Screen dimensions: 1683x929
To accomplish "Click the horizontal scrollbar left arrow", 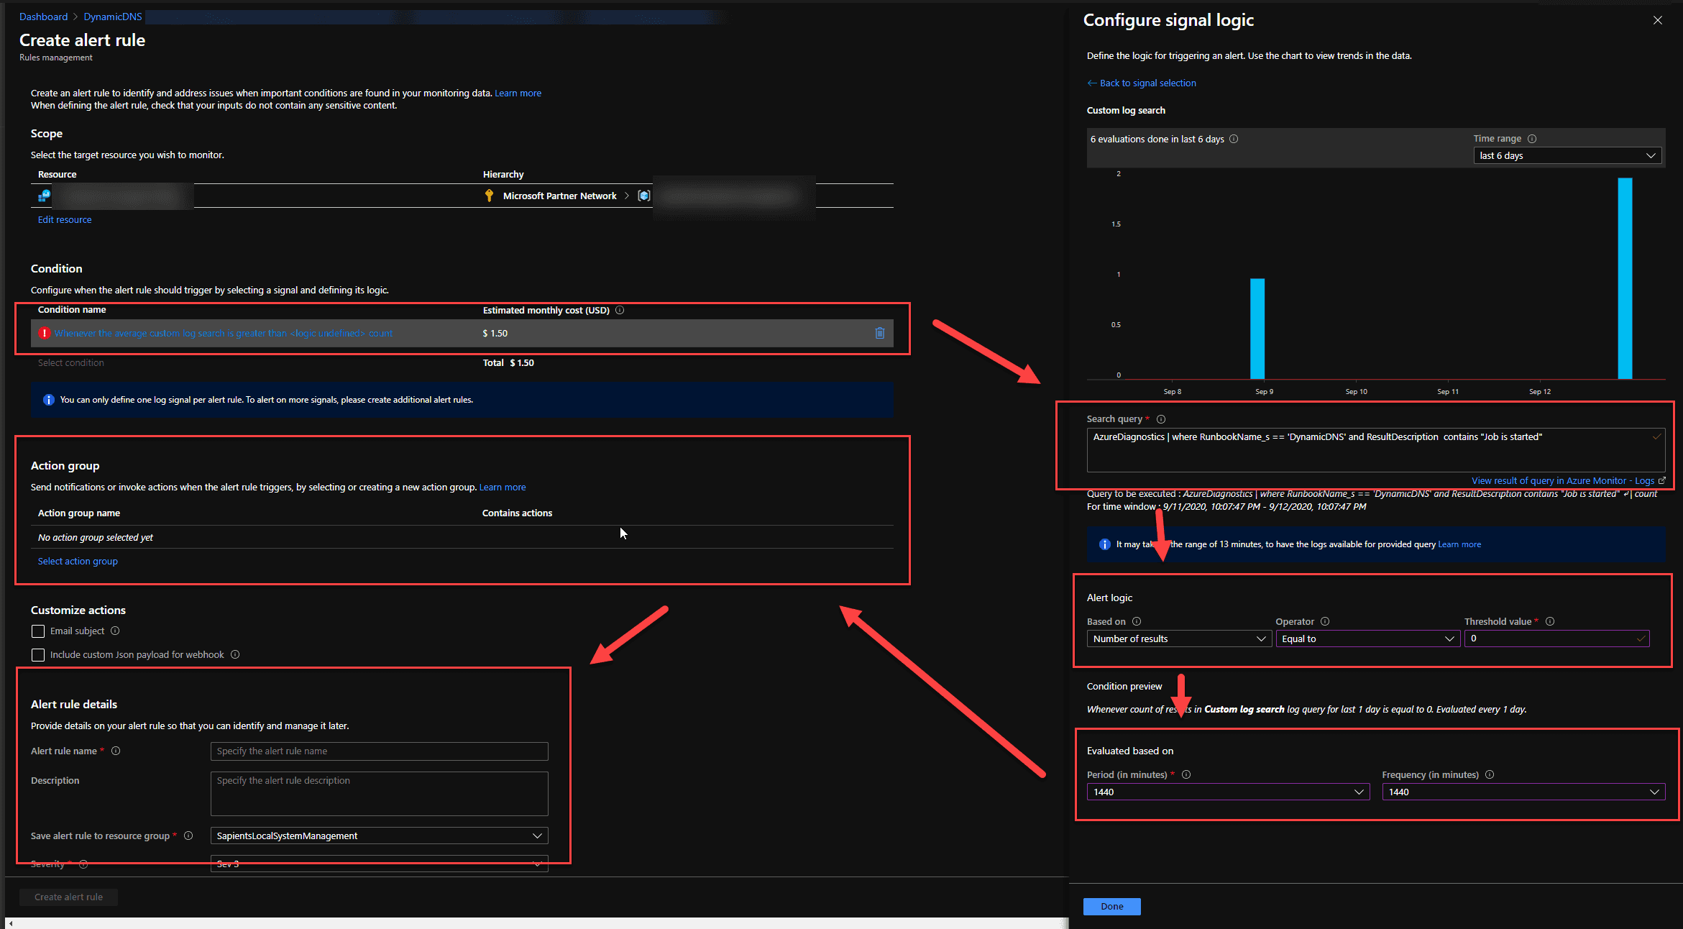I will click(10, 923).
